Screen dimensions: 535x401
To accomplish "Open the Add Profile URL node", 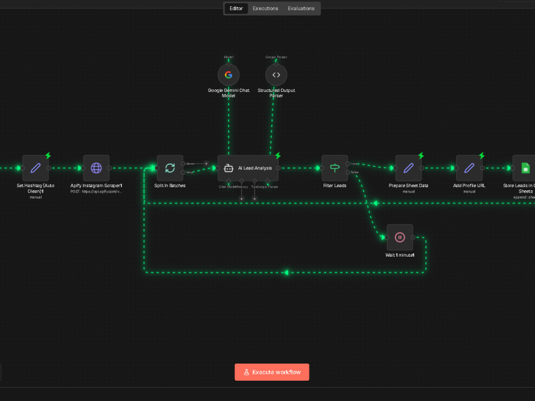I will (x=469, y=168).
